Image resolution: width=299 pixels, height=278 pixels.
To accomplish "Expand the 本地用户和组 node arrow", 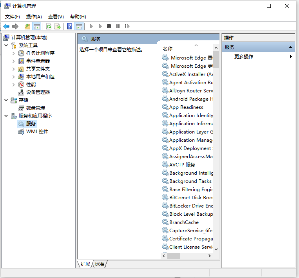I will 14,77.
